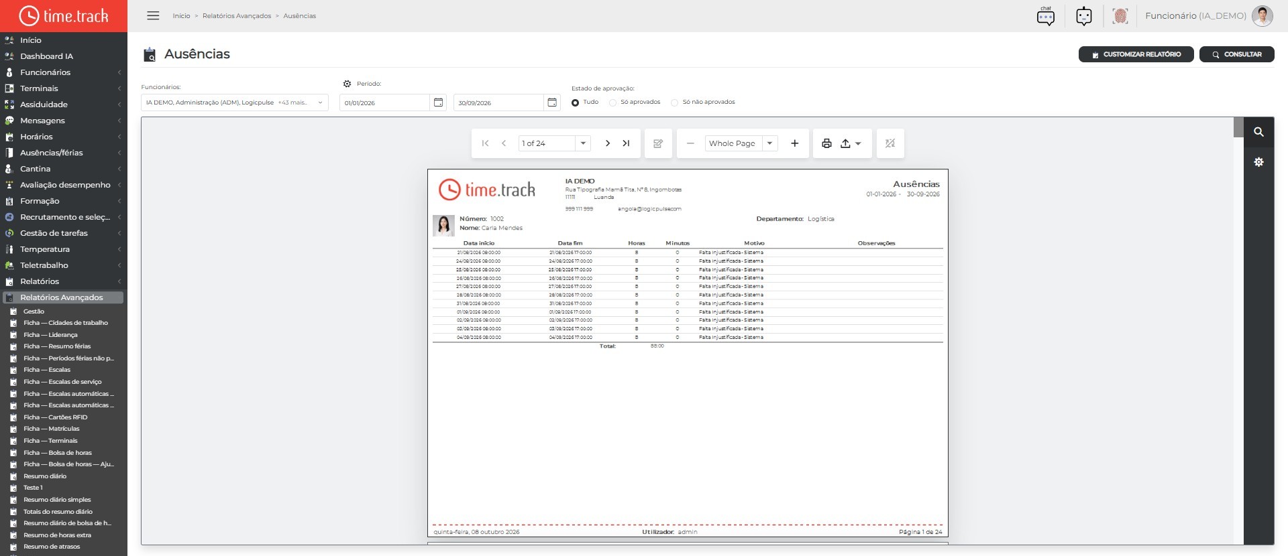Click the time.track logo in sidebar header
This screenshot has height=556, width=1288.
tap(64, 15)
